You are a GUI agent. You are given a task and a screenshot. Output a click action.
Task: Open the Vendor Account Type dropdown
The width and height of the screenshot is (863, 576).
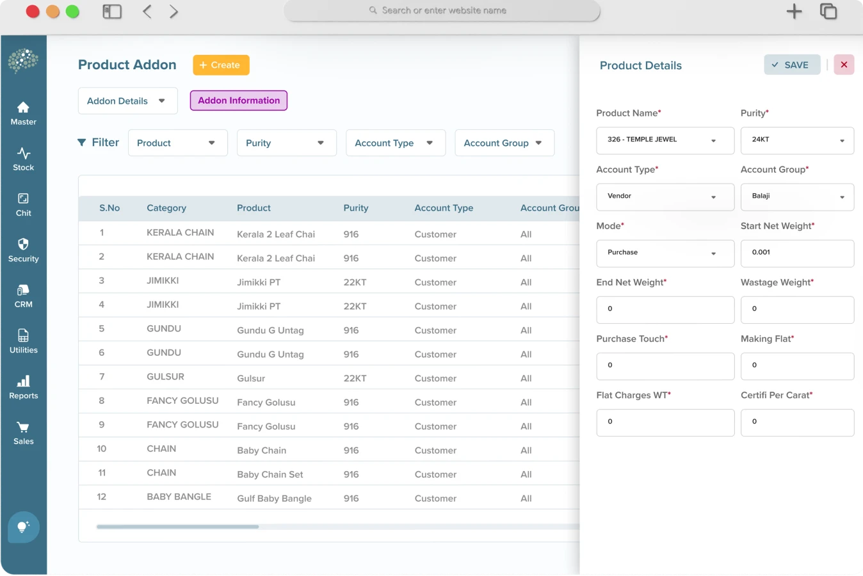pos(665,196)
